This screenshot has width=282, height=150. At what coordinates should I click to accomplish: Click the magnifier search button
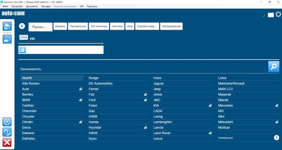(x=274, y=67)
